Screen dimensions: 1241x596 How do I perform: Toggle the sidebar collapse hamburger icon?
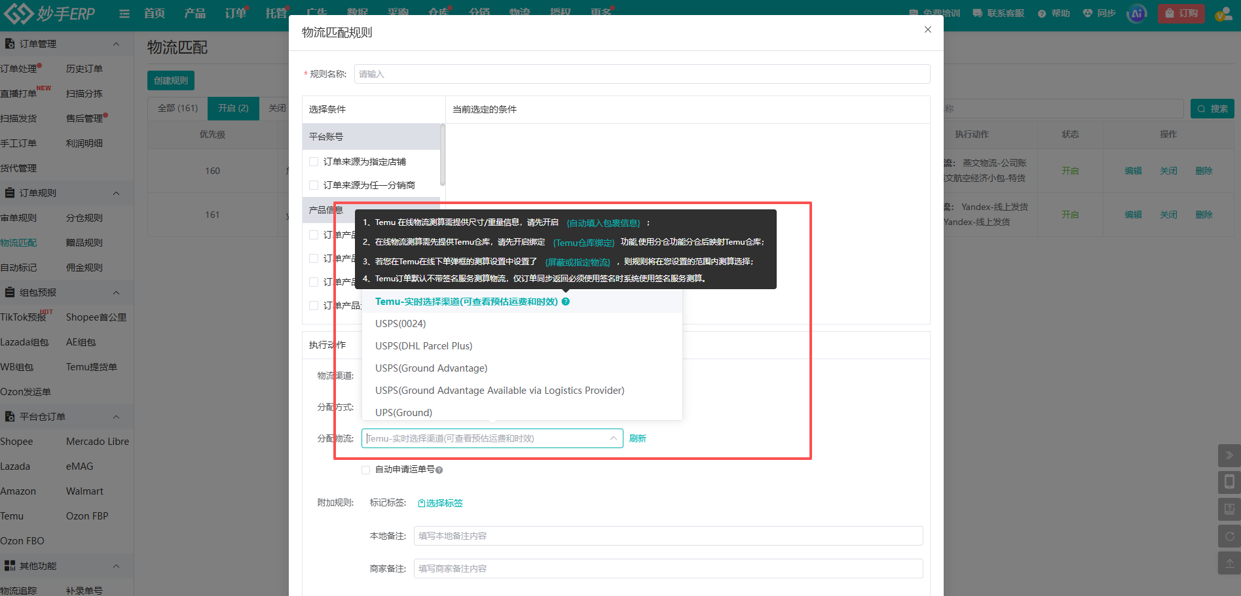[124, 14]
